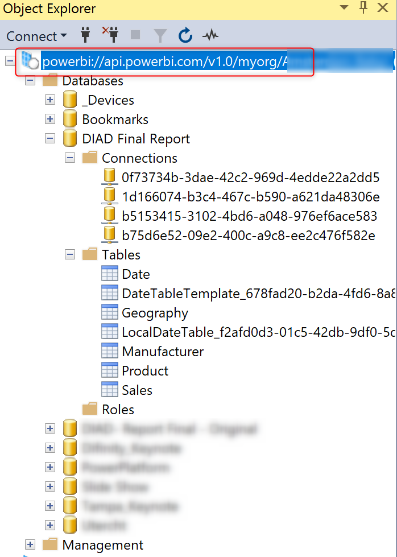Click the Stop square icon in the toolbar
This screenshot has height=557, width=397.
[x=135, y=35]
